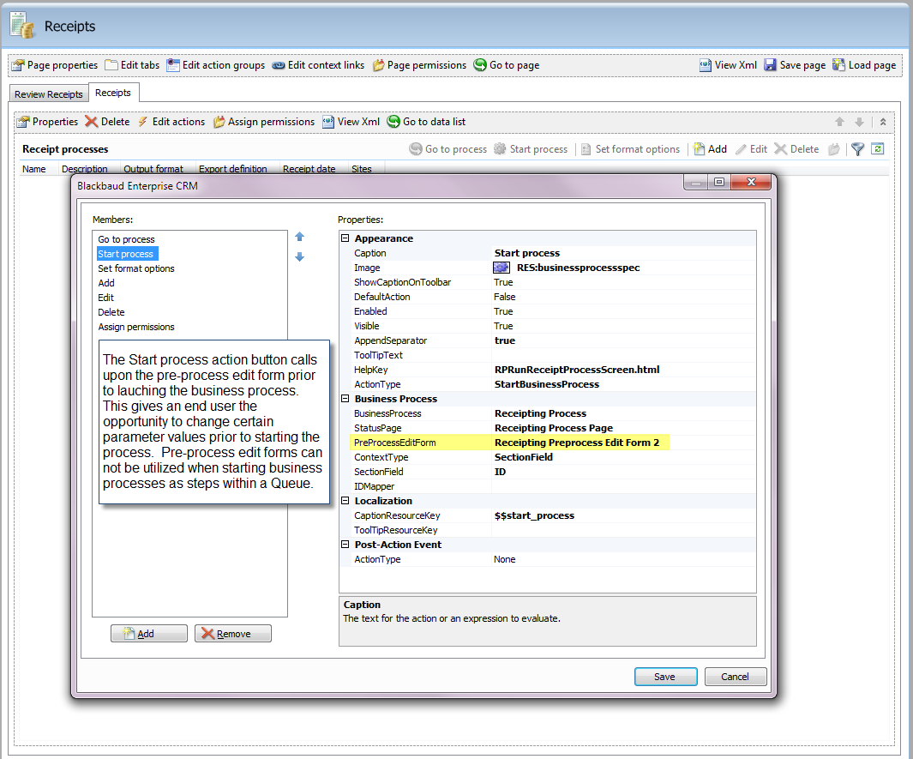Screen dimensions: 913x759
Task: Click the DefaultAction False value
Action: (x=505, y=297)
